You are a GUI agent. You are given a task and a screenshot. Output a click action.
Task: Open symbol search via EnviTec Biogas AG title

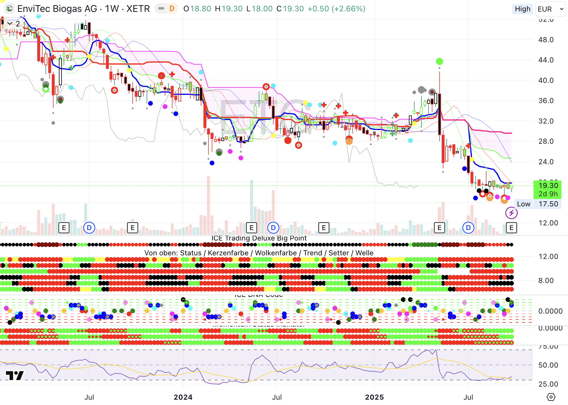point(57,9)
